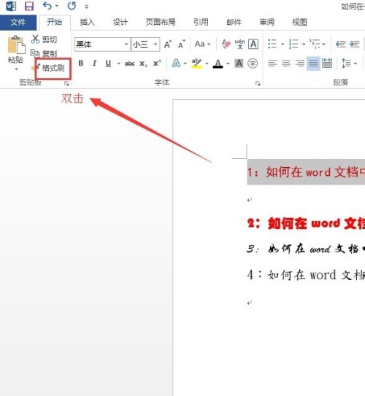365x396 pixels.
Task: Click the Character Border icon
Action: pyautogui.click(x=253, y=44)
